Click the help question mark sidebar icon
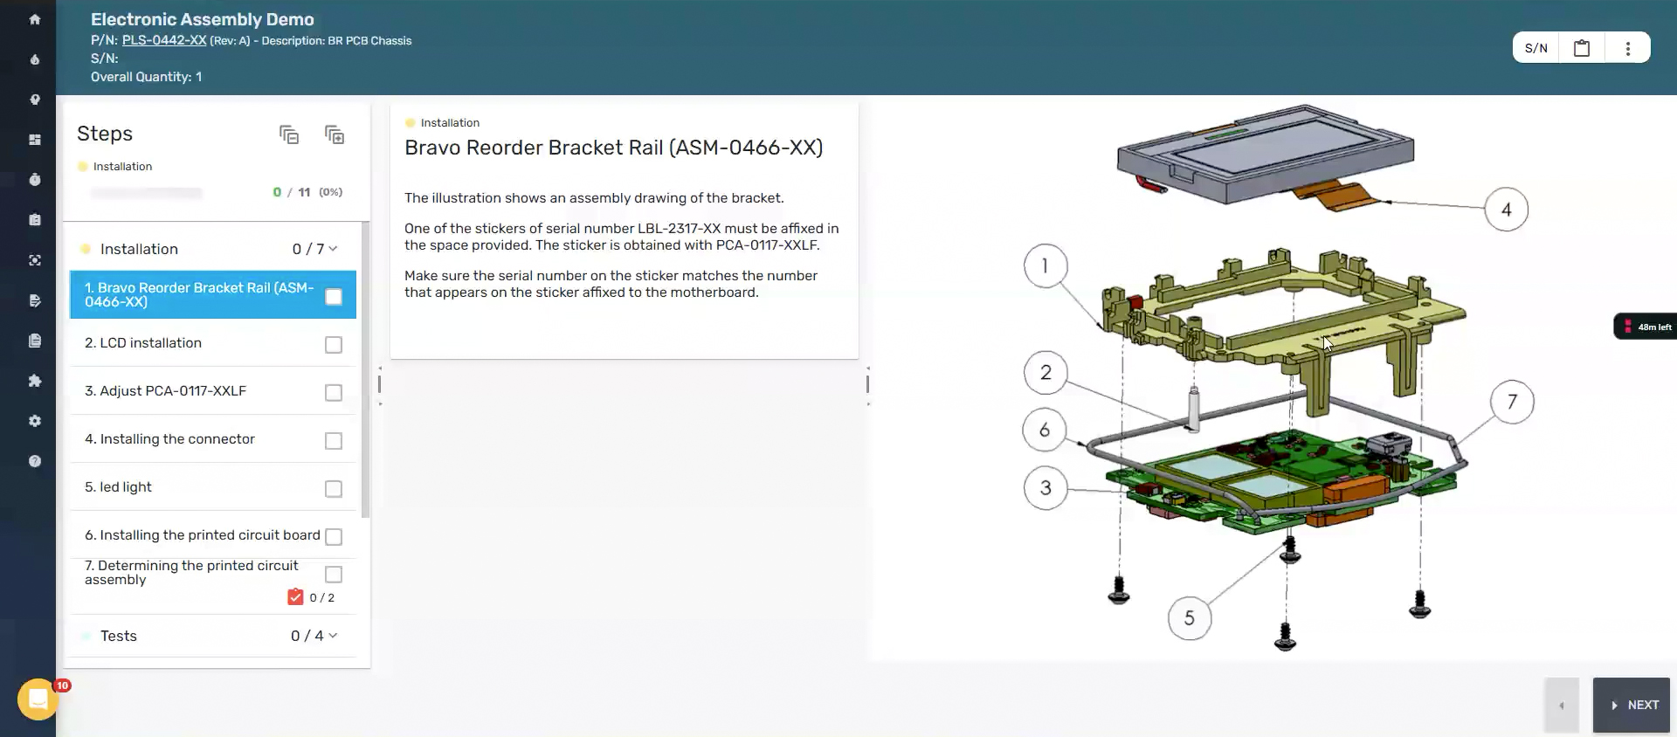The height and width of the screenshot is (737, 1677). click(35, 461)
